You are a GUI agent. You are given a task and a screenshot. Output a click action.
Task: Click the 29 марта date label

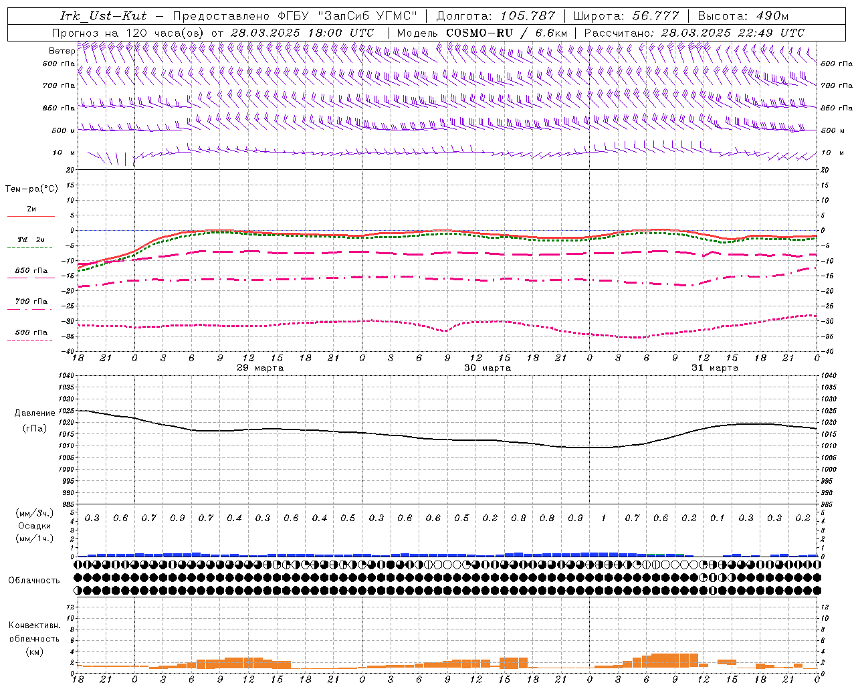260,368
